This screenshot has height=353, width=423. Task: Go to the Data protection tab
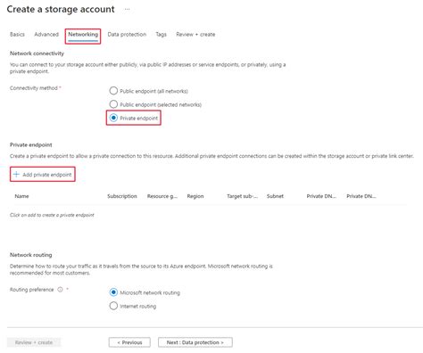coord(127,35)
